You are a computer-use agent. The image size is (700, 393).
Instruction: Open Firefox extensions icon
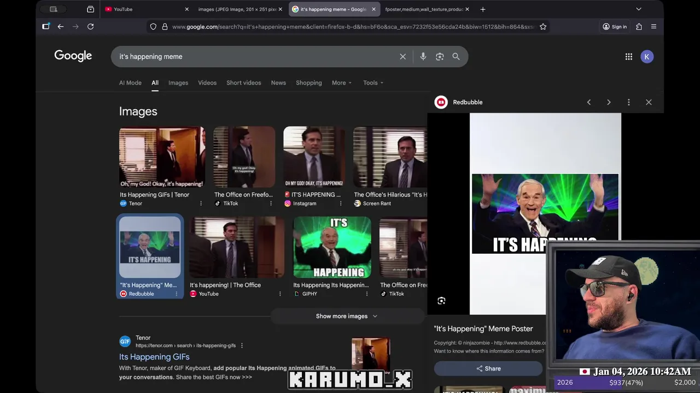pos(639,27)
